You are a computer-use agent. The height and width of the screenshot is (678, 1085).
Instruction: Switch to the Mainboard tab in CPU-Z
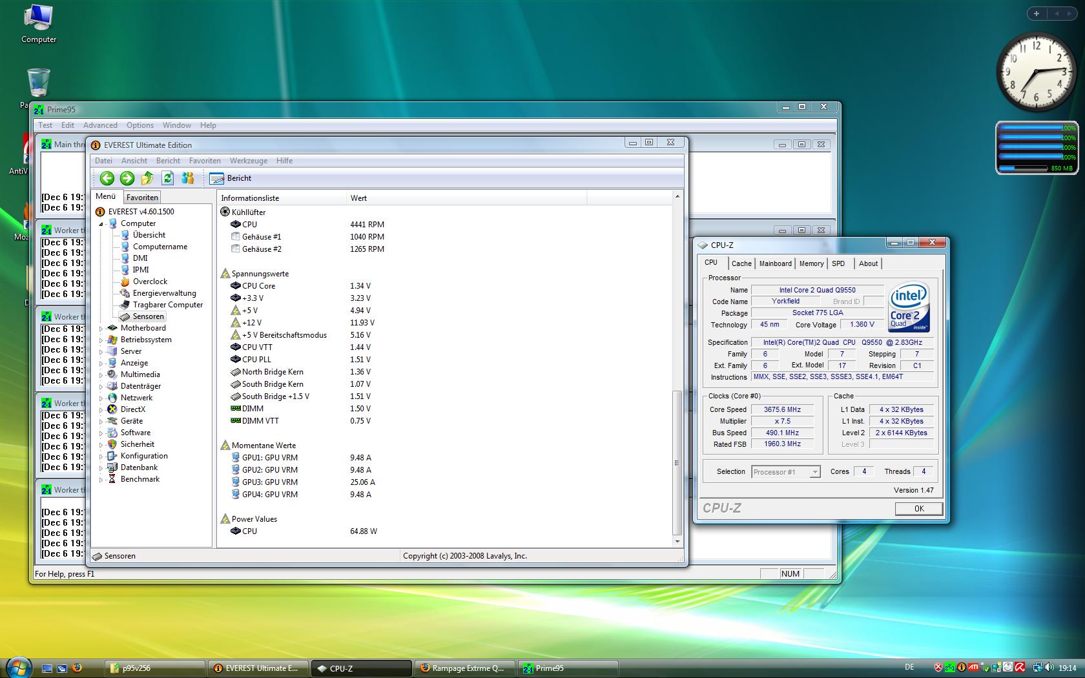(x=775, y=263)
